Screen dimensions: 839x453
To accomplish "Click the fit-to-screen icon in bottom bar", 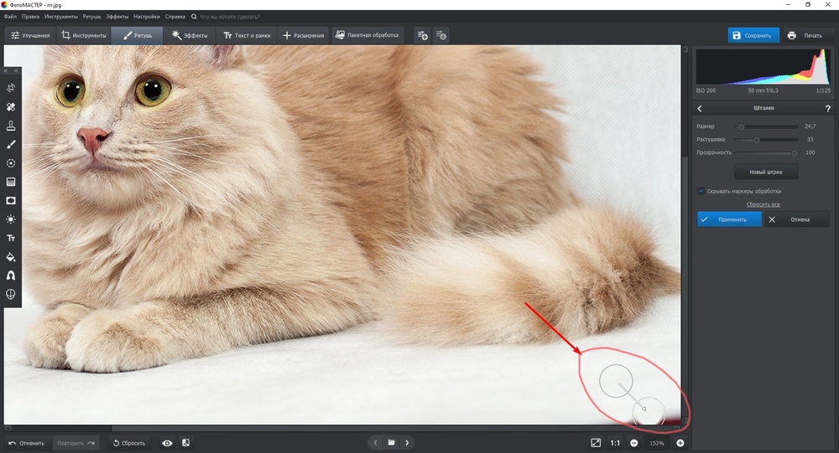I will [x=595, y=443].
